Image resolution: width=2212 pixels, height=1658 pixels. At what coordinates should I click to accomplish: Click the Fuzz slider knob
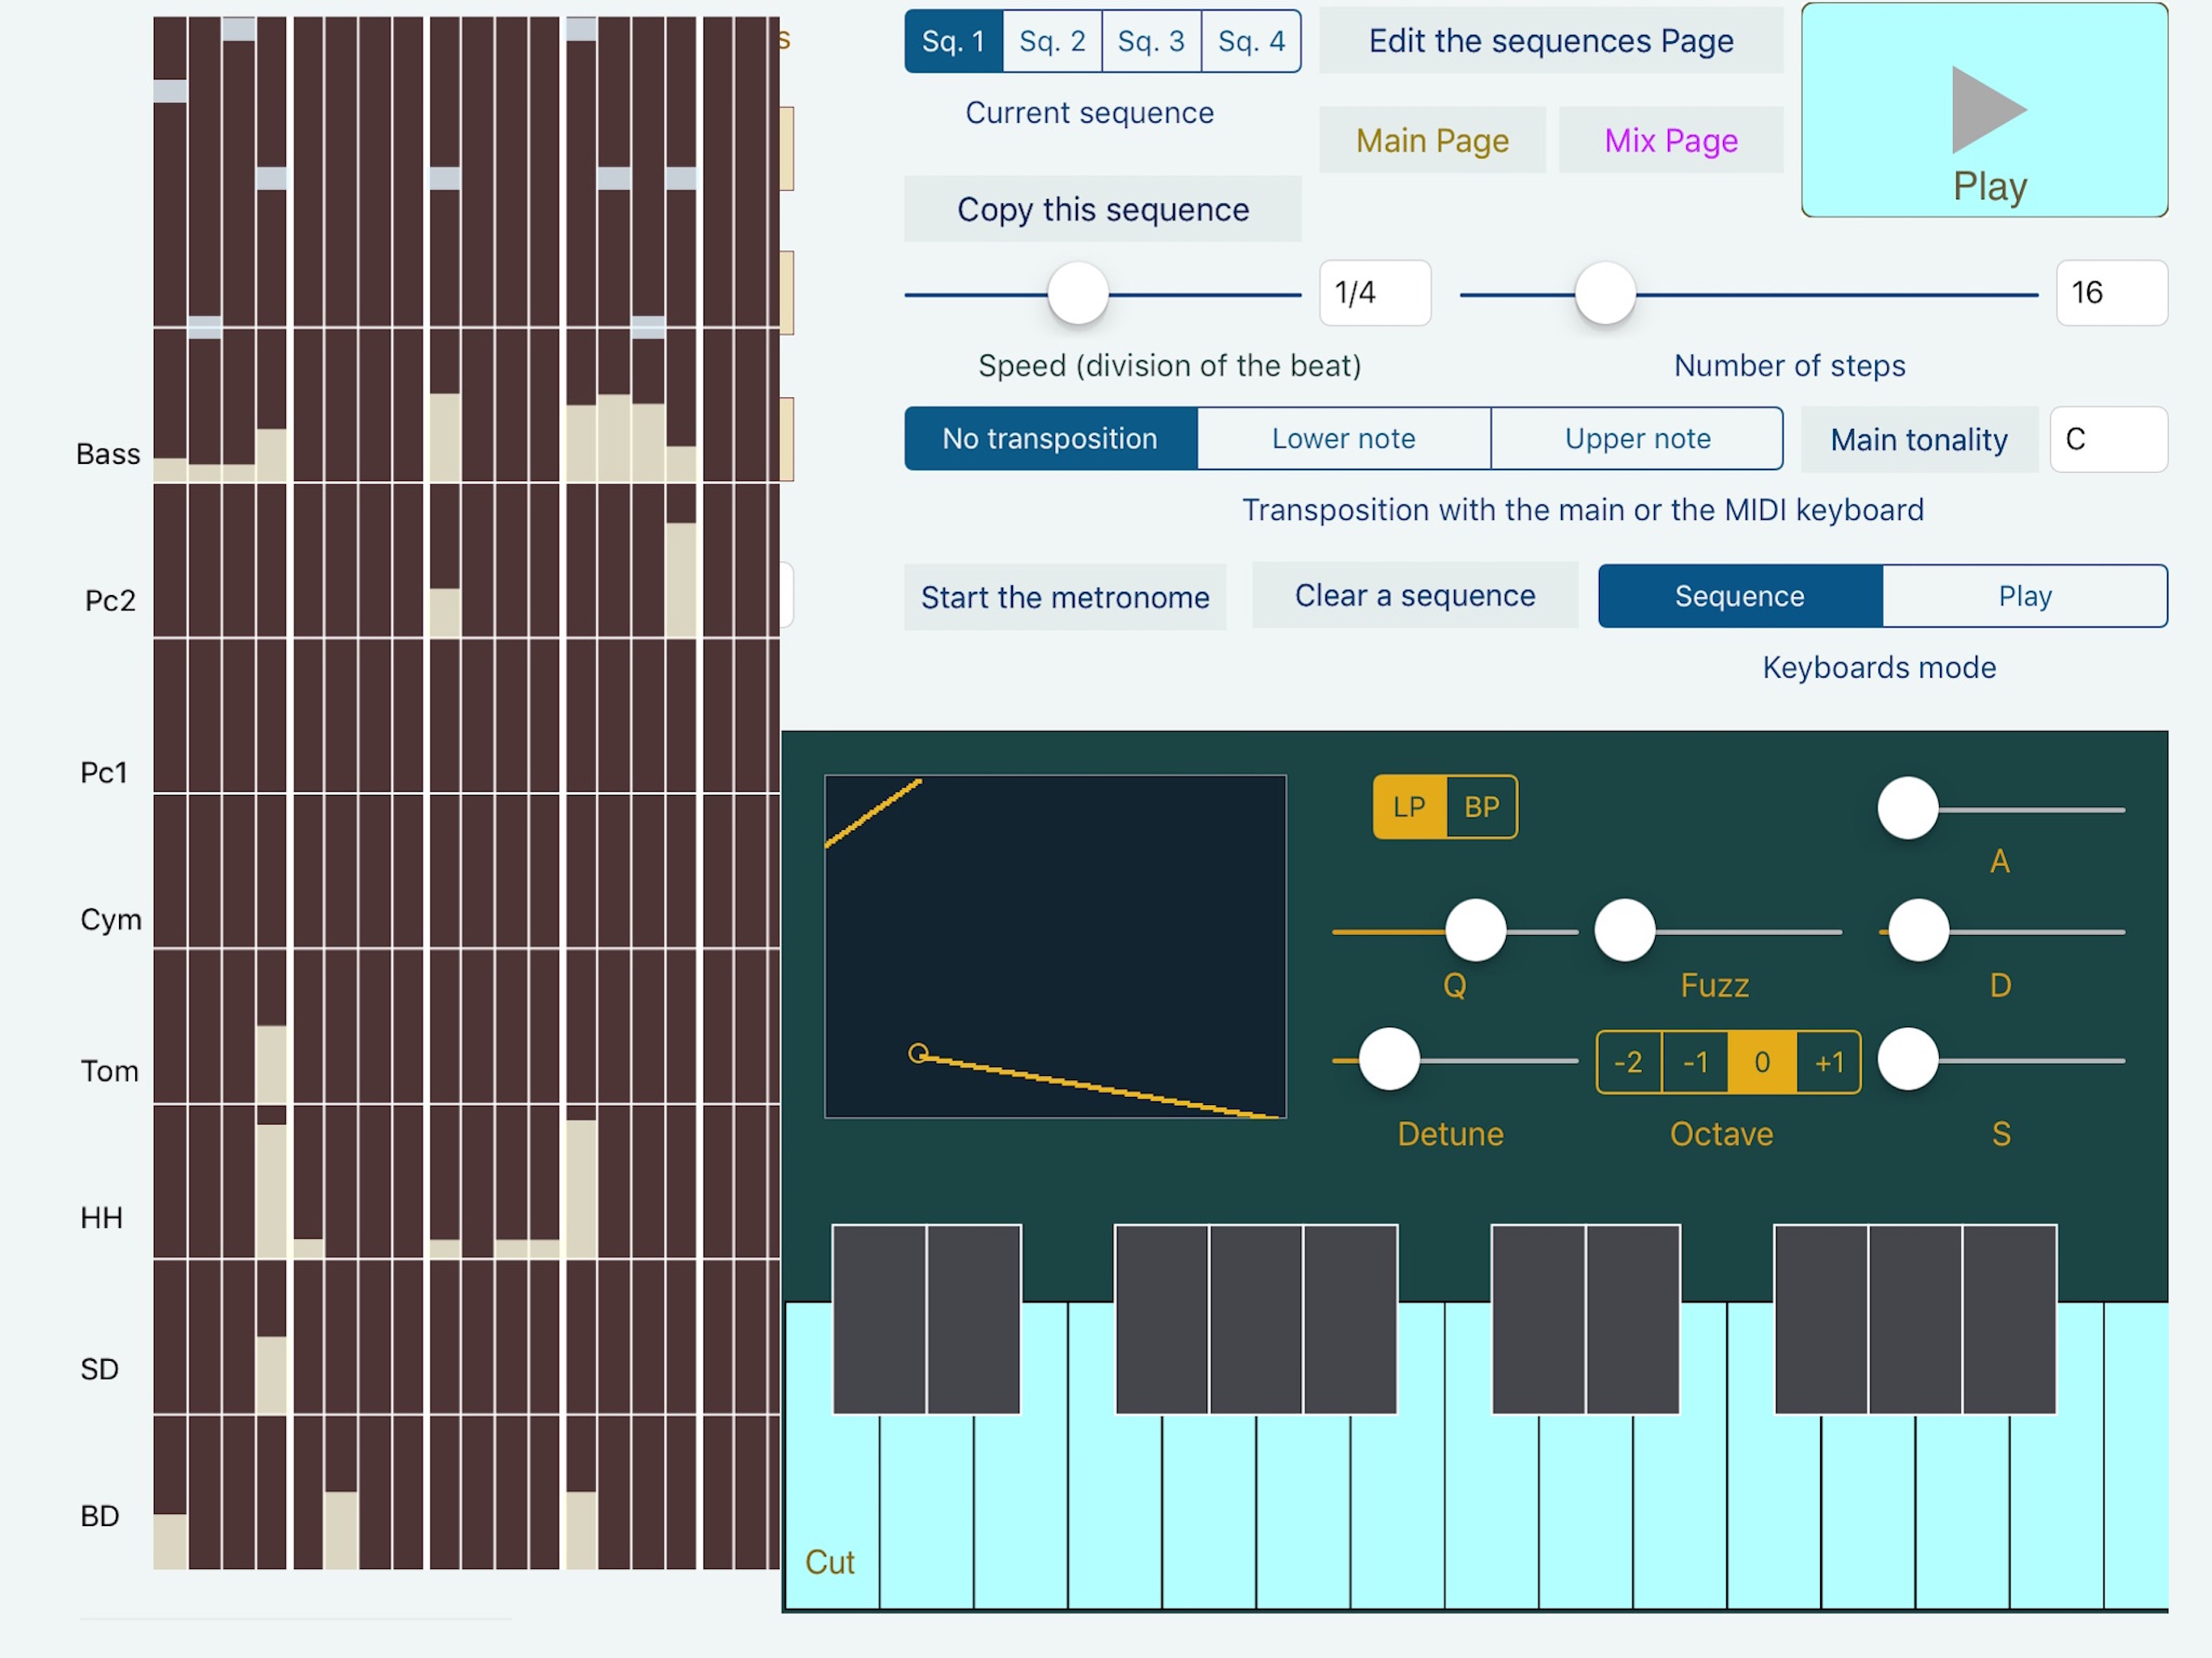coord(1624,930)
